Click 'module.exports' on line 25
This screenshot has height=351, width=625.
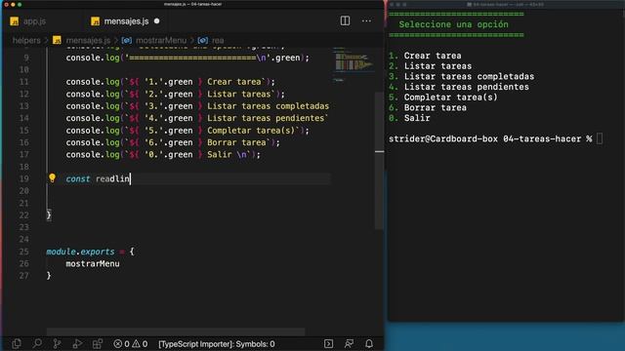(80, 252)
